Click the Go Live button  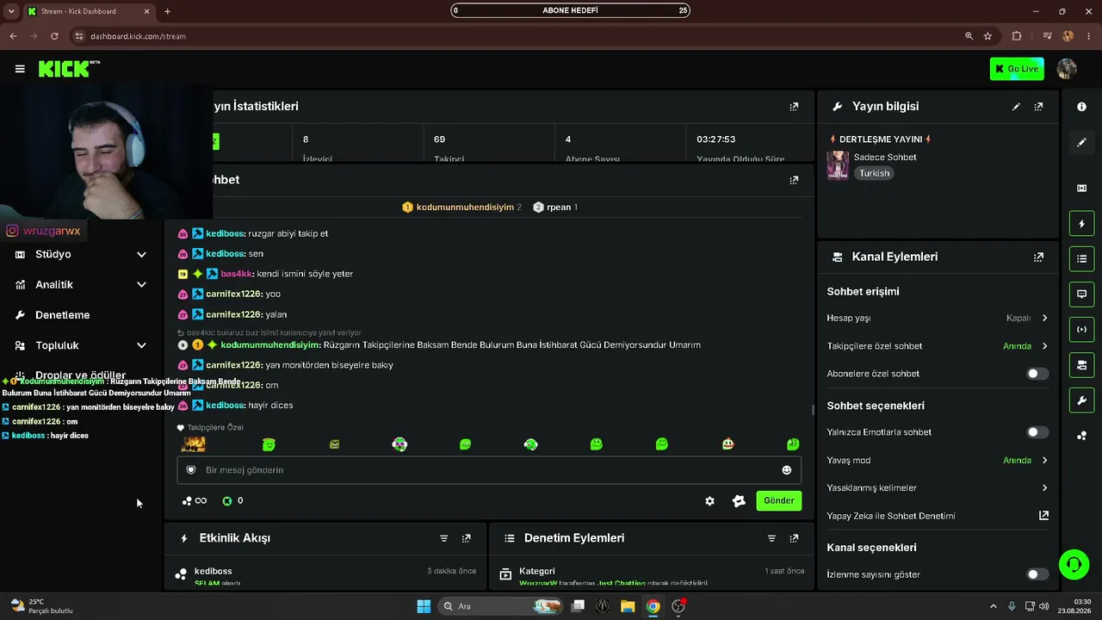click(1018, 69)
